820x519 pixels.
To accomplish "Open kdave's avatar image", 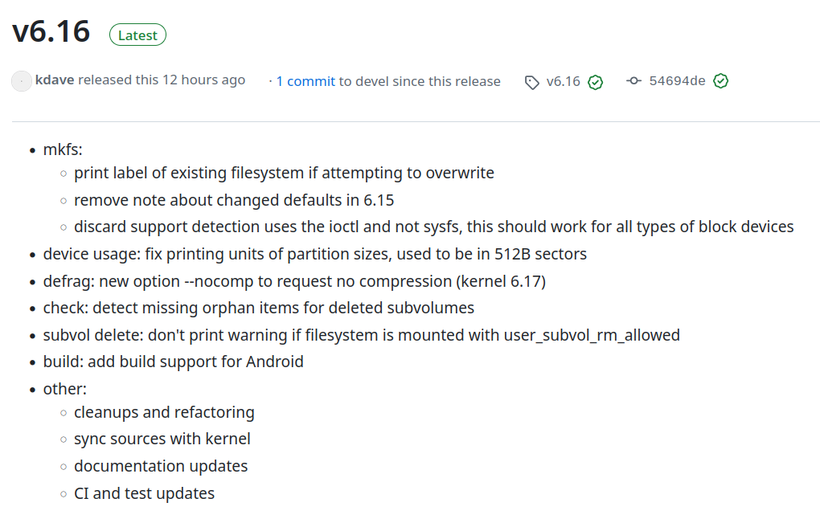I will click(x=22, y=81).
